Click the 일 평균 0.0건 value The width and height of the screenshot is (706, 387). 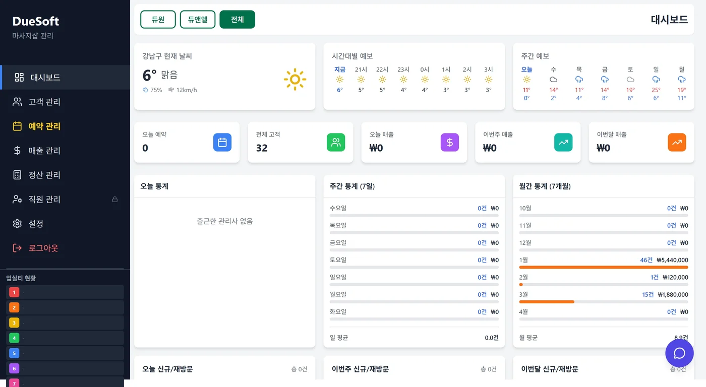(492, 338)
